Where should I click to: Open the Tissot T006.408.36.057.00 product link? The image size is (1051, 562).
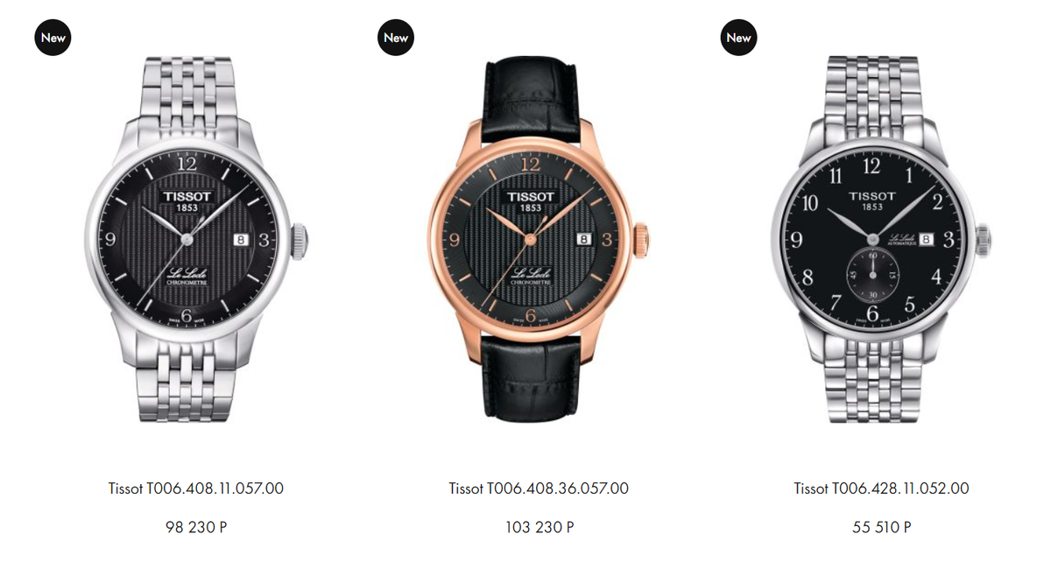(539, 488)
